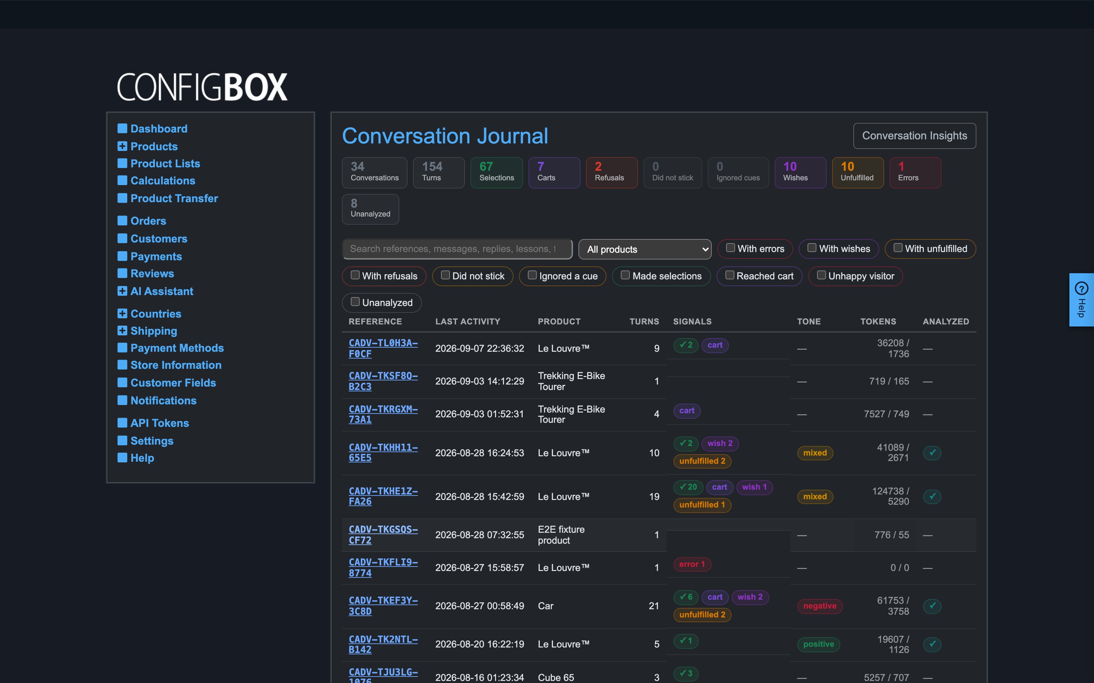Click the error 1 signal badge
This screenshot has height=683, width=1094.
[692, 564]
